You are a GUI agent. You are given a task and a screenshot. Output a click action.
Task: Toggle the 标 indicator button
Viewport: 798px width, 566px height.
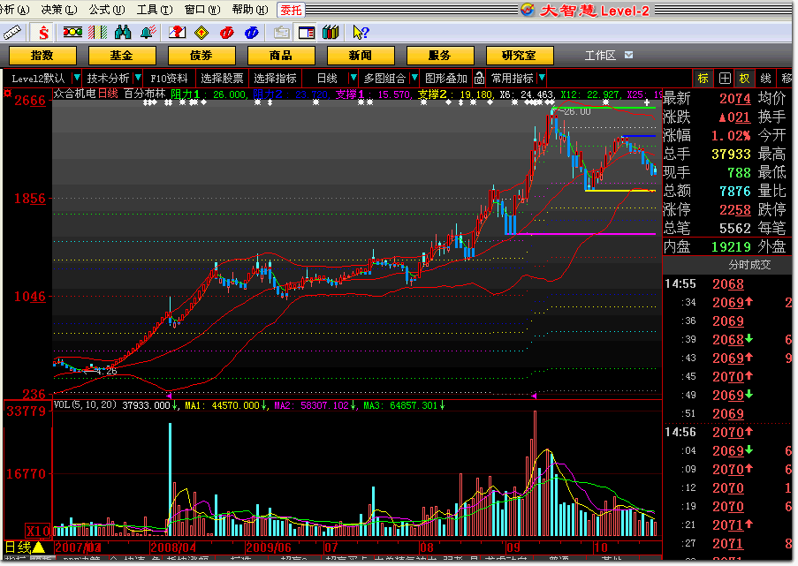(x=703, y=79)
